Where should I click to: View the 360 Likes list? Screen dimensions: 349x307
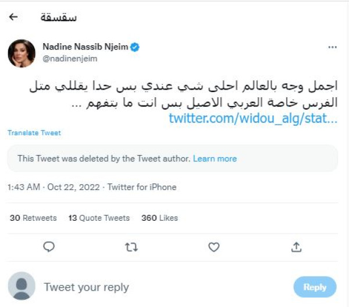tap(159, 218)
